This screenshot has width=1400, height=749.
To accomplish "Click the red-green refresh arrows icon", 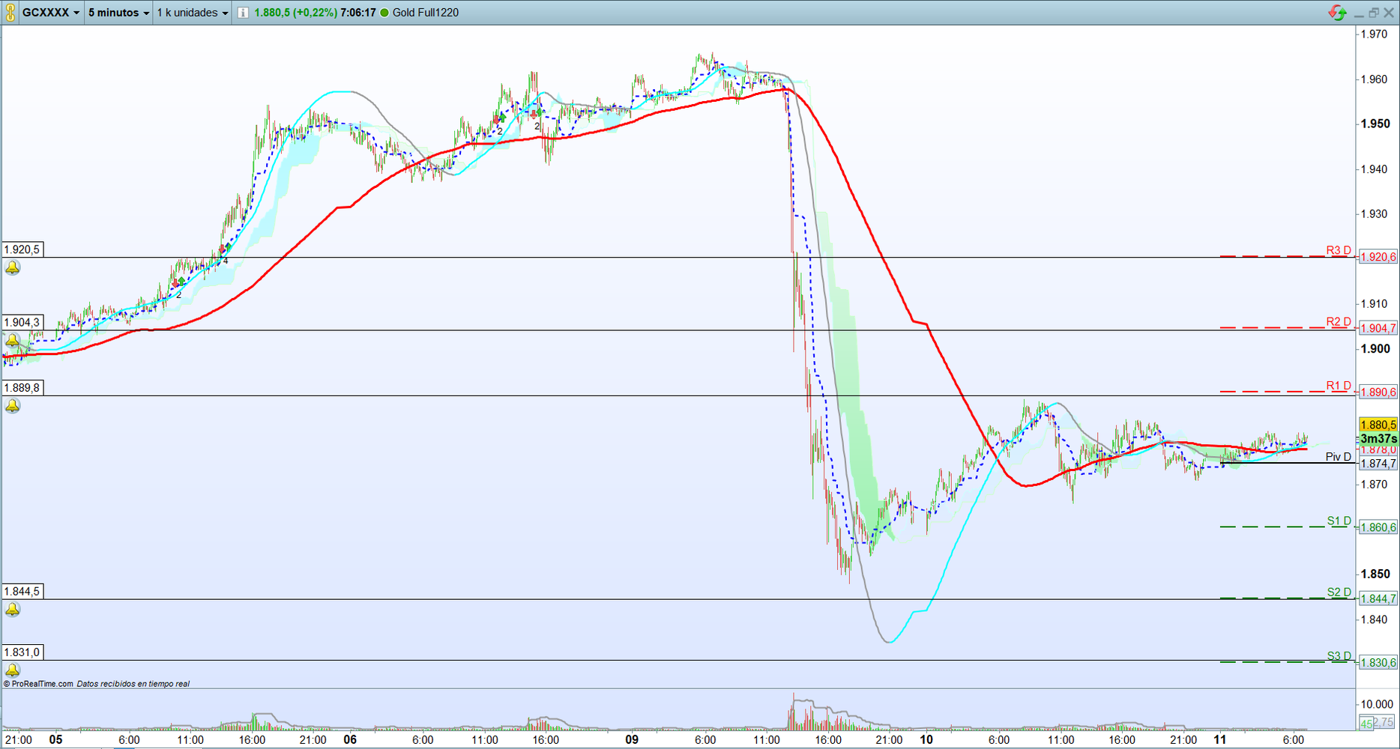I will coord(1337,13).
